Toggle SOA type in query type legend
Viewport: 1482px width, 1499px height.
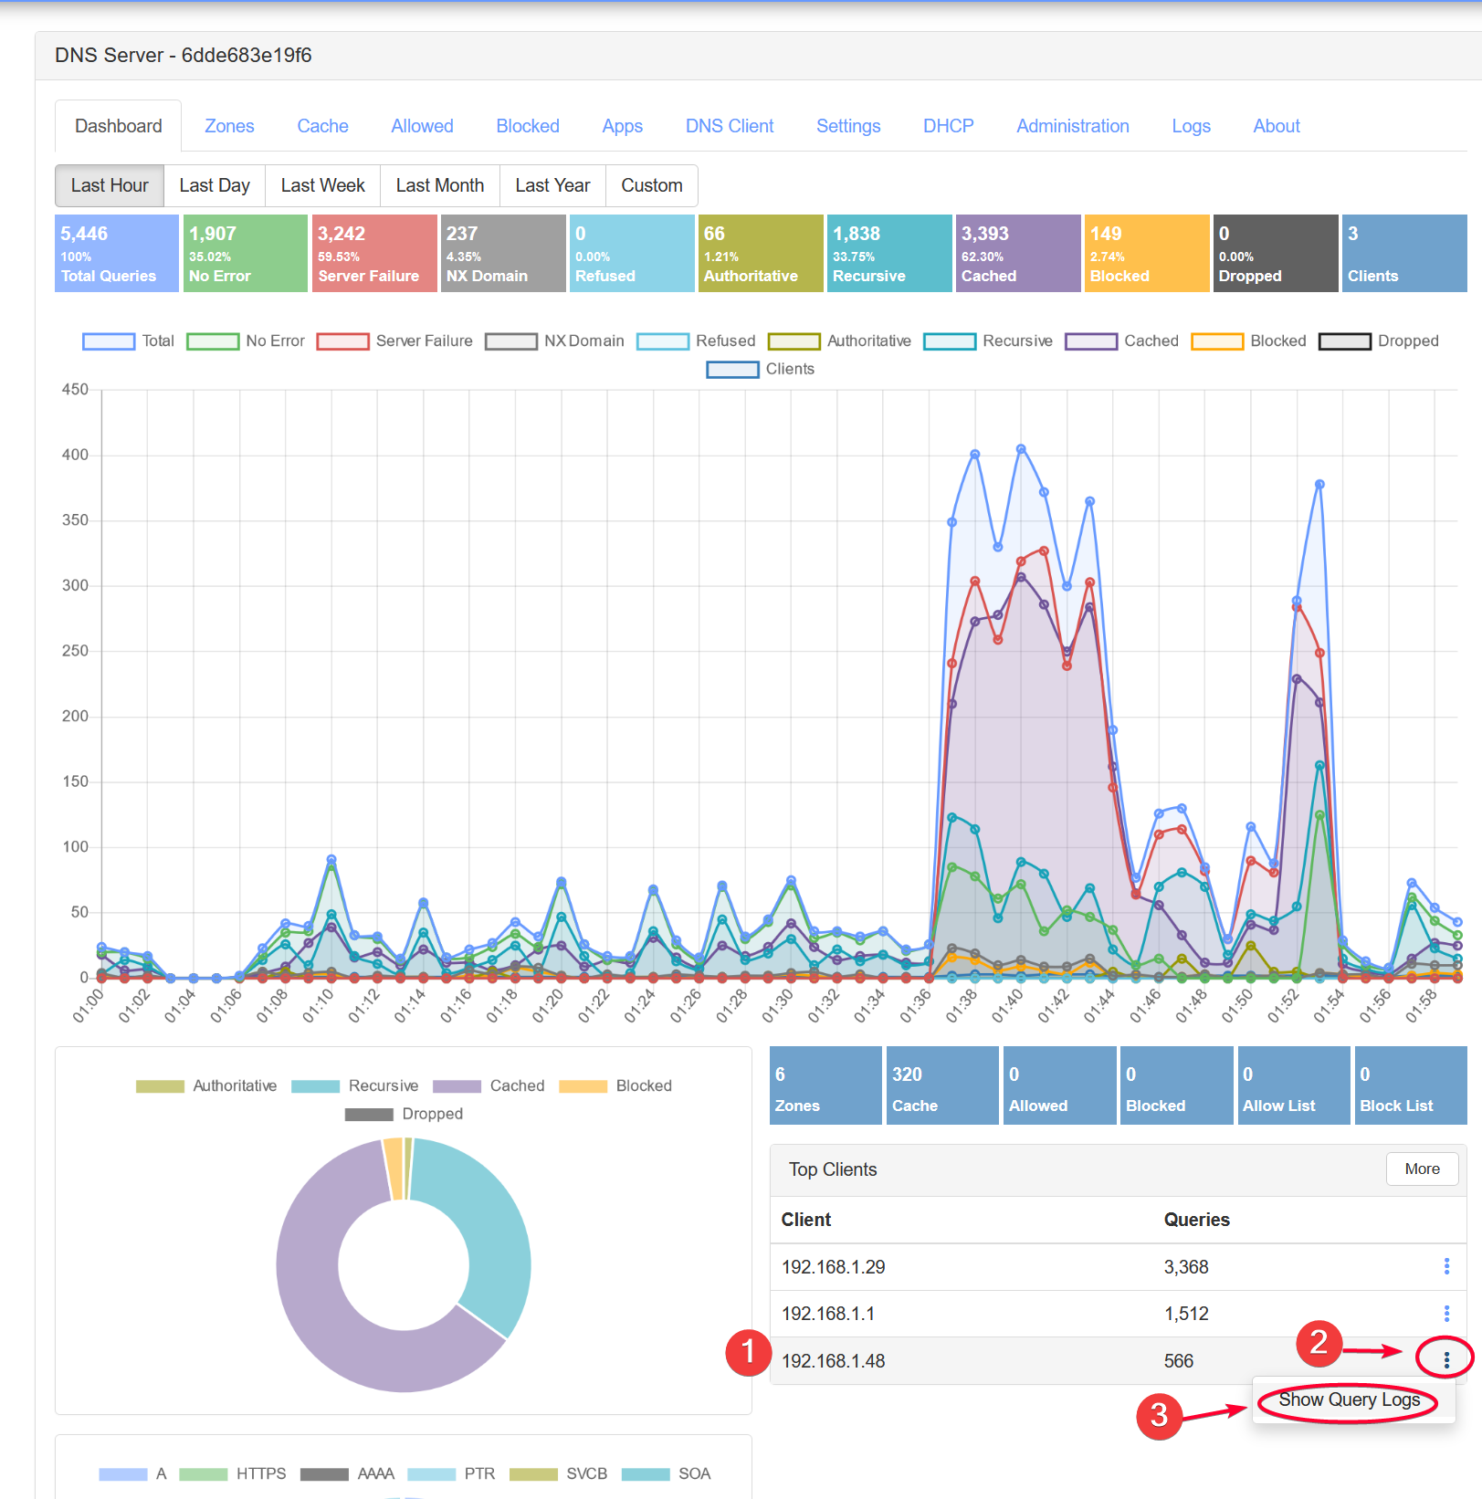pos(667,1473)
